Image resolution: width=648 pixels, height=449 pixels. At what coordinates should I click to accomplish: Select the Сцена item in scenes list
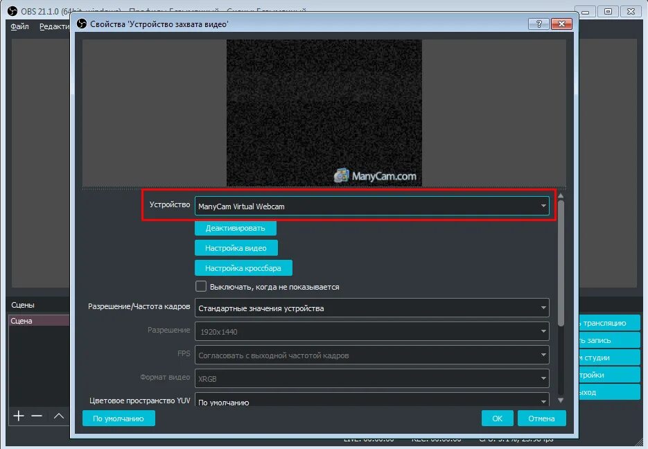click(40, 321)
